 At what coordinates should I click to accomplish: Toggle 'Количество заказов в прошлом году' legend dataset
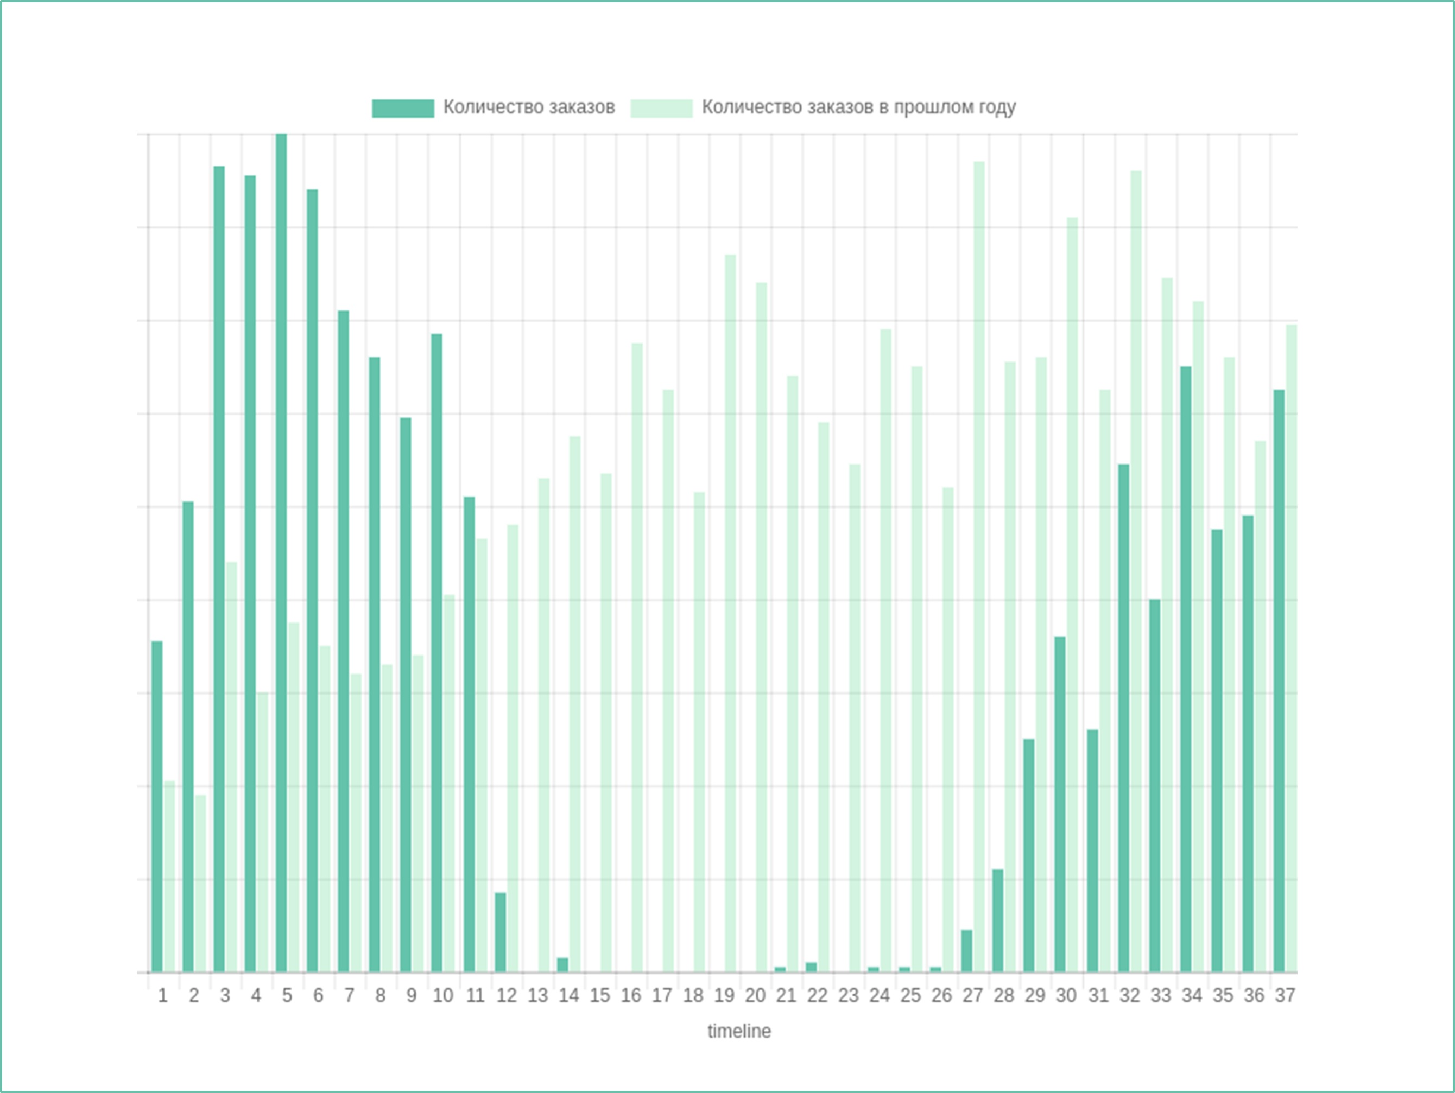point(858,107)
